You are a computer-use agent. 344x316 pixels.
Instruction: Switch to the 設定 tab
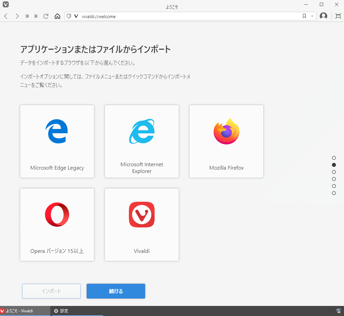pos(78,311)
